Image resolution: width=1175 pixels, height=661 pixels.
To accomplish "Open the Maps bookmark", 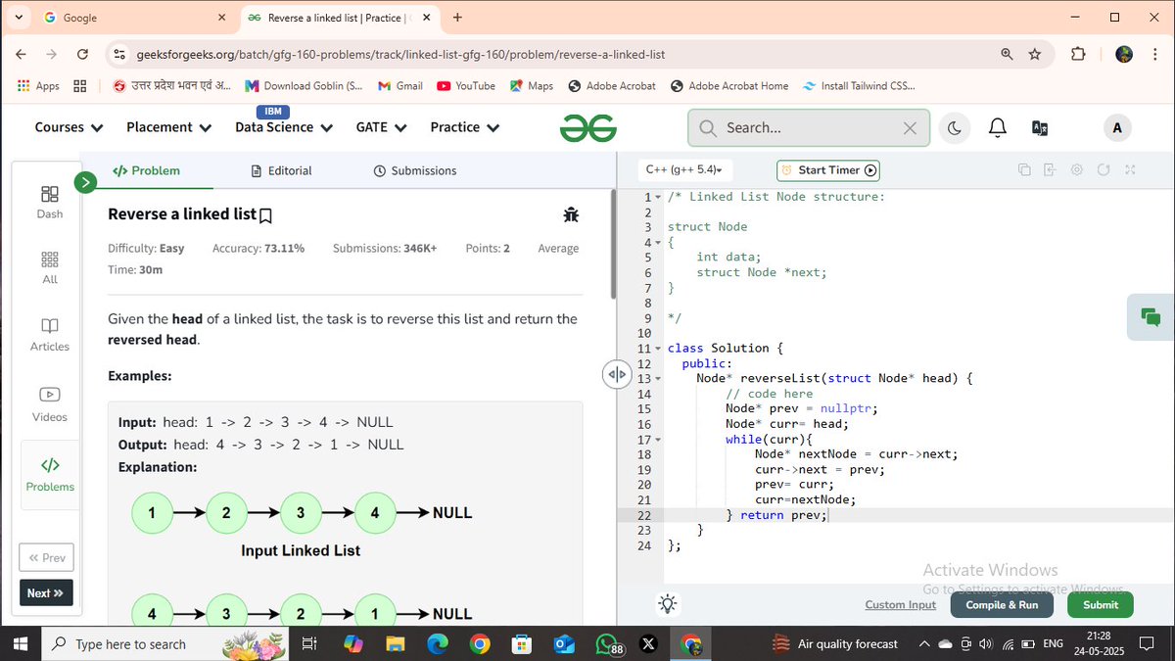I will click(532, 86).
